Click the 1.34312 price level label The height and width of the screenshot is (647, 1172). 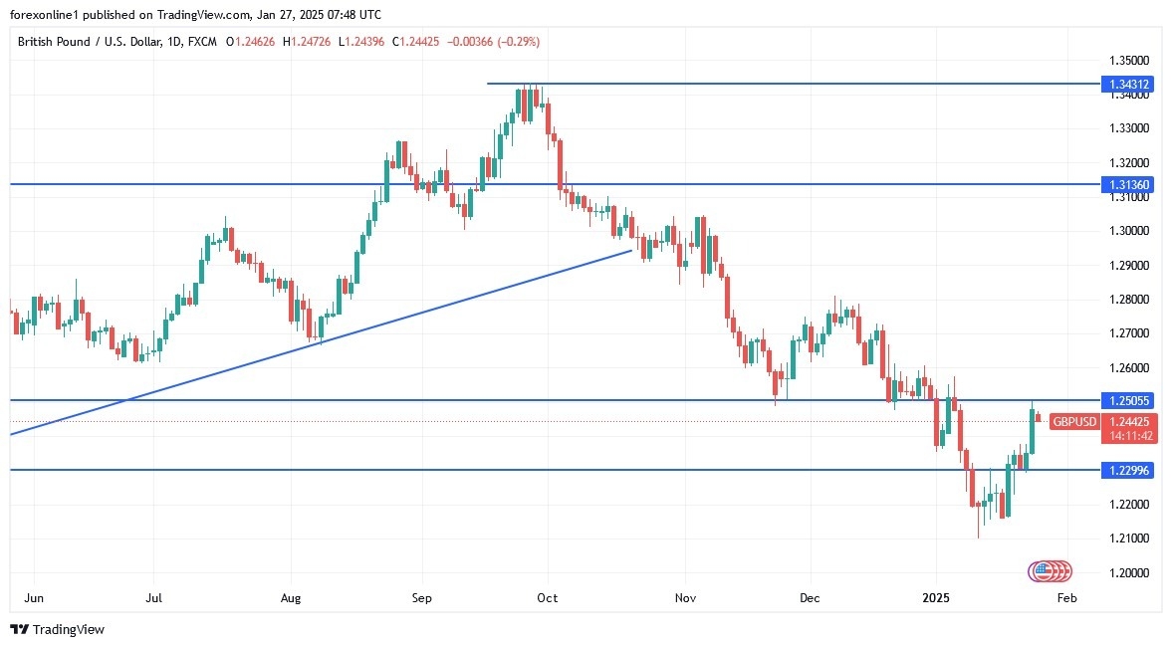point(1126,85)
